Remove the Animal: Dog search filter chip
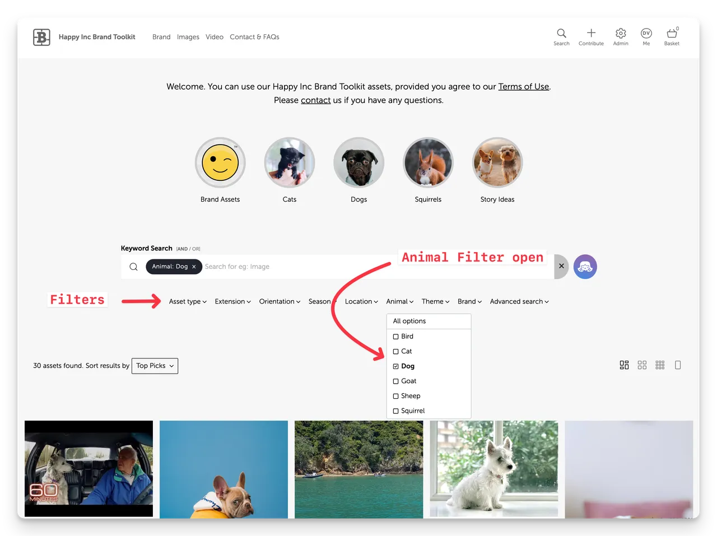This screenshot has width=717, height=536. 194,267
